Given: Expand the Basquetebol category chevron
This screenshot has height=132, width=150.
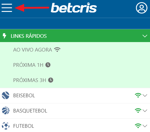Looking at the screenshot, I should coord(145,111).
